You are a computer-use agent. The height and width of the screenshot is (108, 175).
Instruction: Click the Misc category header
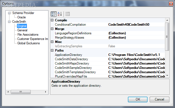(58, 42)
